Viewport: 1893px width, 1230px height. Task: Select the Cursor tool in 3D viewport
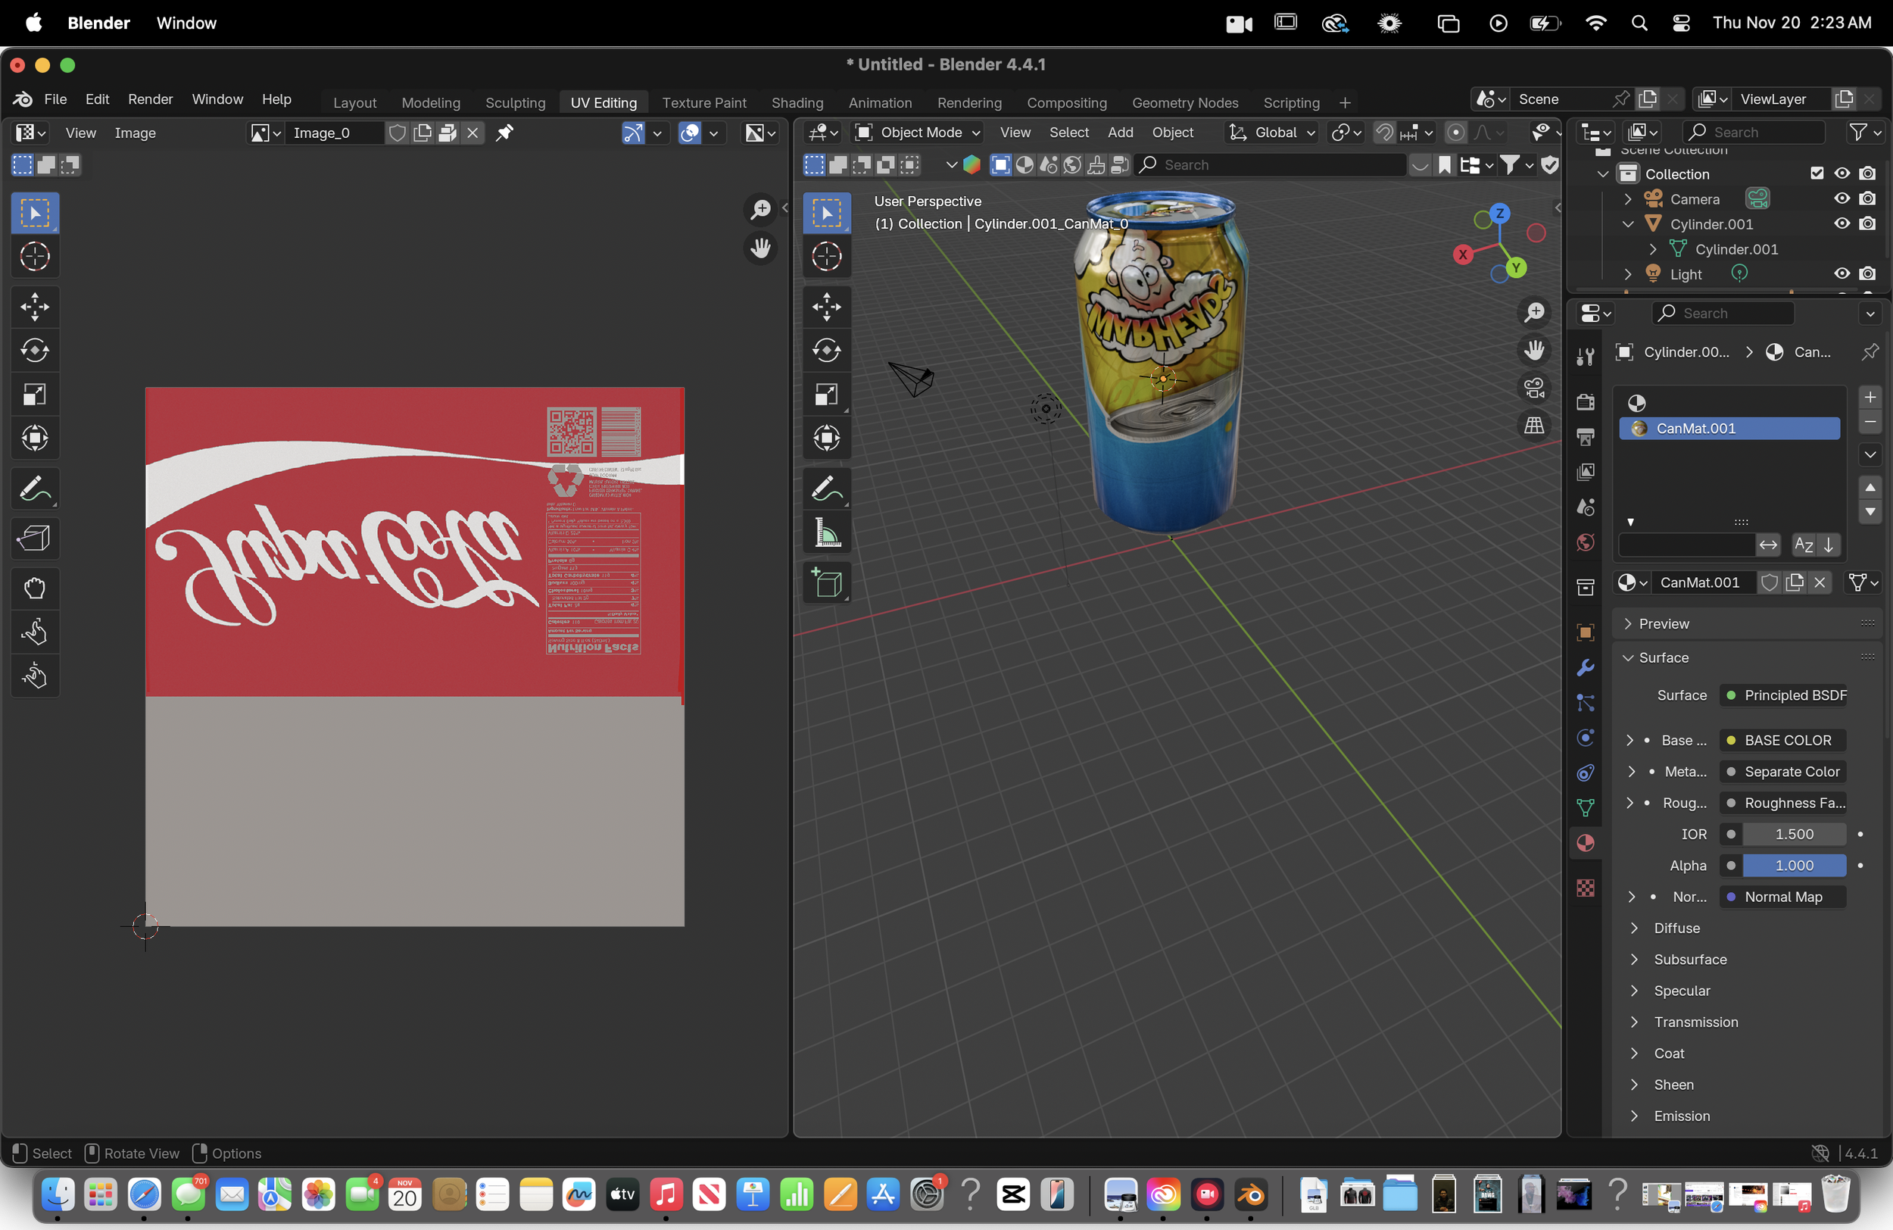[826, 256]
